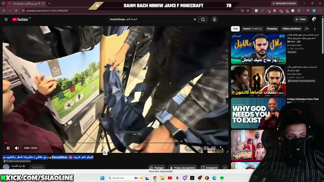Open OBS Studio from the taskbar
Screen dimensions: 324x182
[x=199, y=178]
